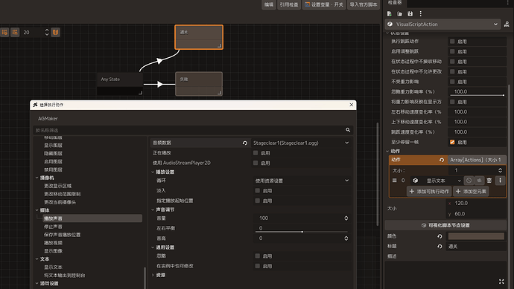Toggle 不受重力影响 checkbox
This screenshot has width=514, height=289.
[x=452, y=82]
